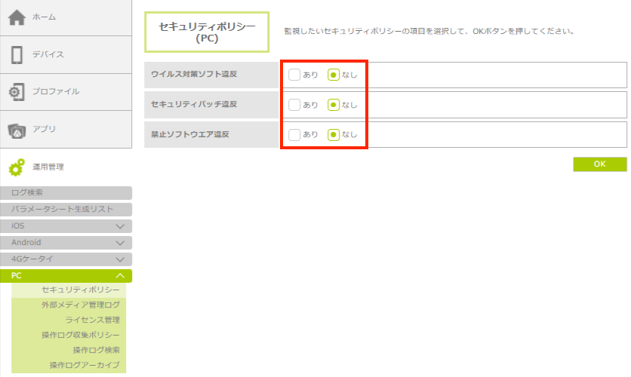Click the Apps icon in sidebar
The width and height of the screenshot is (631, 377).
click(17, 130)
